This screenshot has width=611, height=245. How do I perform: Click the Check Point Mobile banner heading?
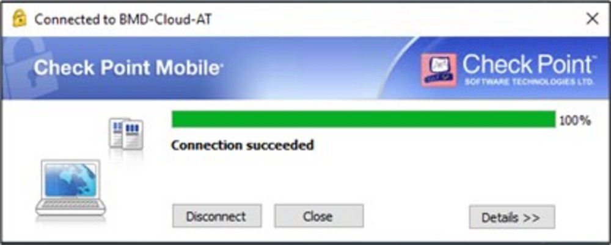(x=128, y=68)
